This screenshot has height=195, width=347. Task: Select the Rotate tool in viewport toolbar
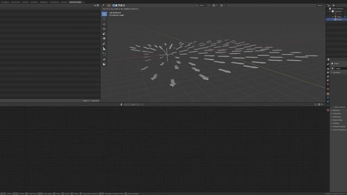click(x=104, y=29)
